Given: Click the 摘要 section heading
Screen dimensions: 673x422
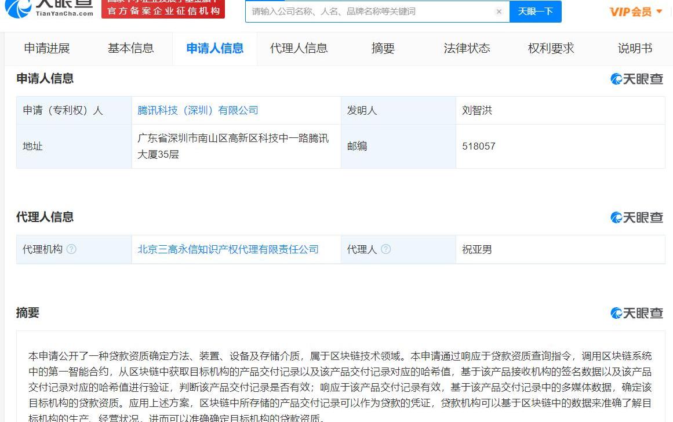Looking at the screenshot, I should 27,313.
